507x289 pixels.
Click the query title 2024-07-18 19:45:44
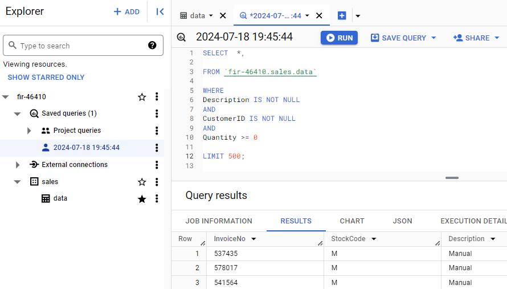(244, 37)
